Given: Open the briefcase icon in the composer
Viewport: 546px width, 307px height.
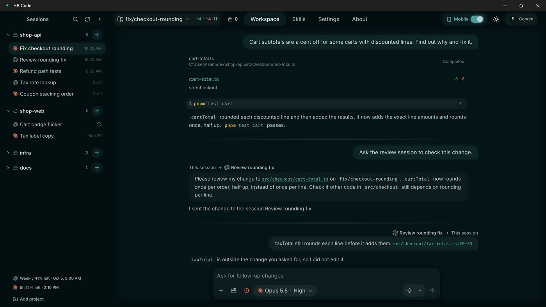Looking at the screenshot, I should [234, 291].
